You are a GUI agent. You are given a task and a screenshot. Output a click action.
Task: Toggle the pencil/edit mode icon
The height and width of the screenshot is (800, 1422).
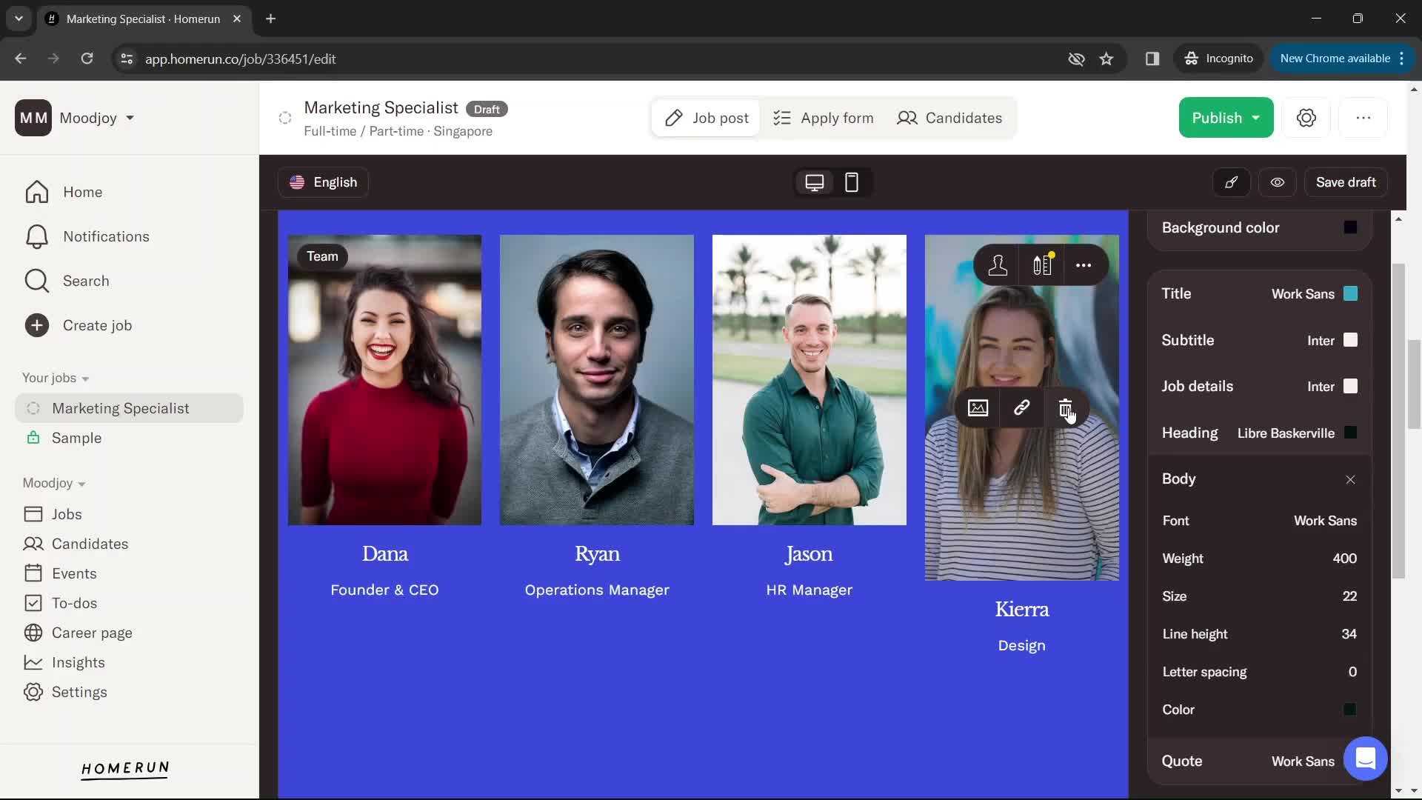[x=1232, y=181]
